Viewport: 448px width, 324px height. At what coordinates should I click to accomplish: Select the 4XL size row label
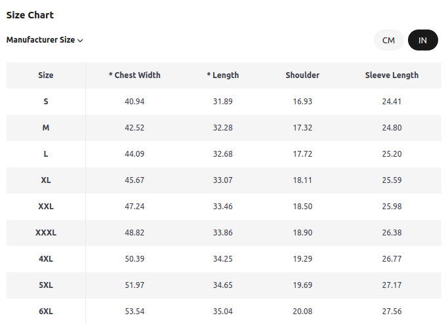46,259
